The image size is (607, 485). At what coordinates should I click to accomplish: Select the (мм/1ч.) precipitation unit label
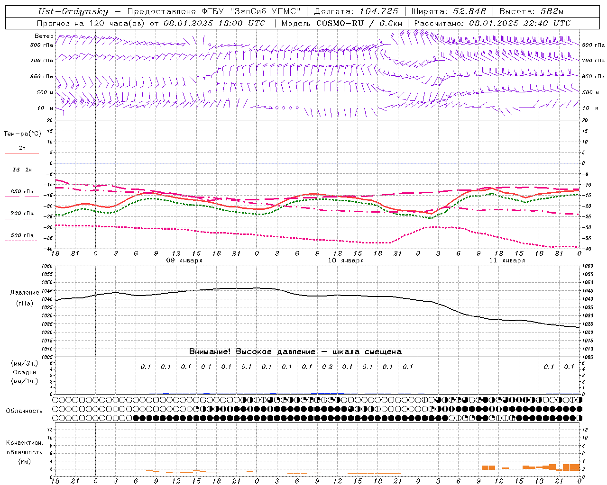(25, 381)
